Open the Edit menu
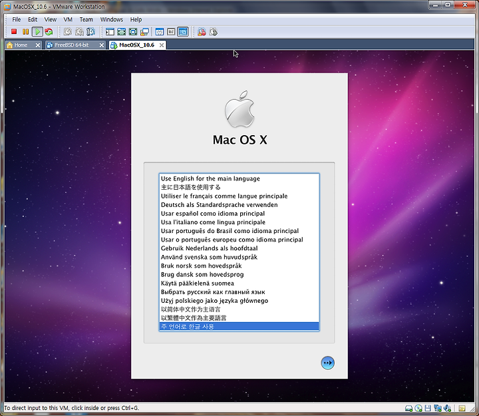 [x=33, y=19]
